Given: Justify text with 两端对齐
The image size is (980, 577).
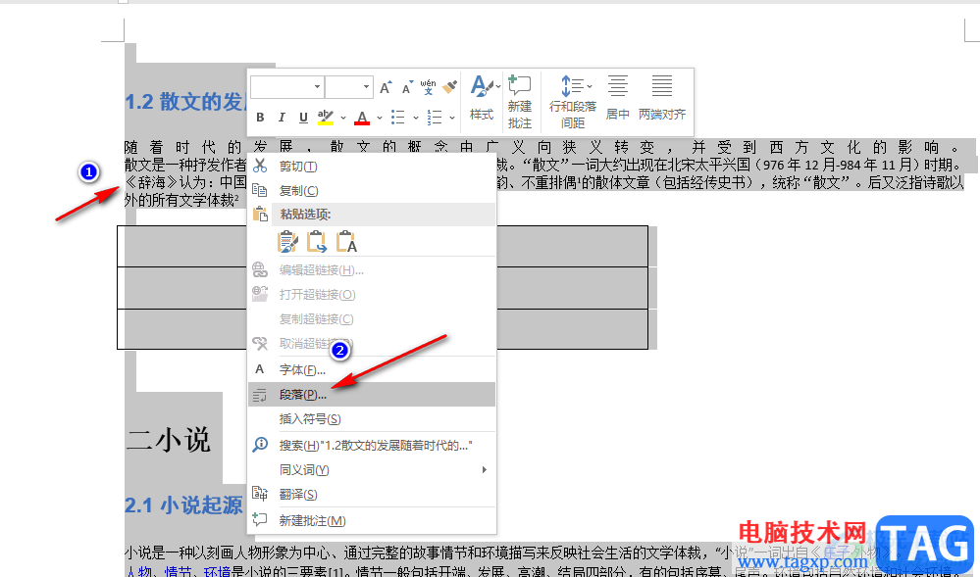Looking at the screenshot, I should (662, 98).
